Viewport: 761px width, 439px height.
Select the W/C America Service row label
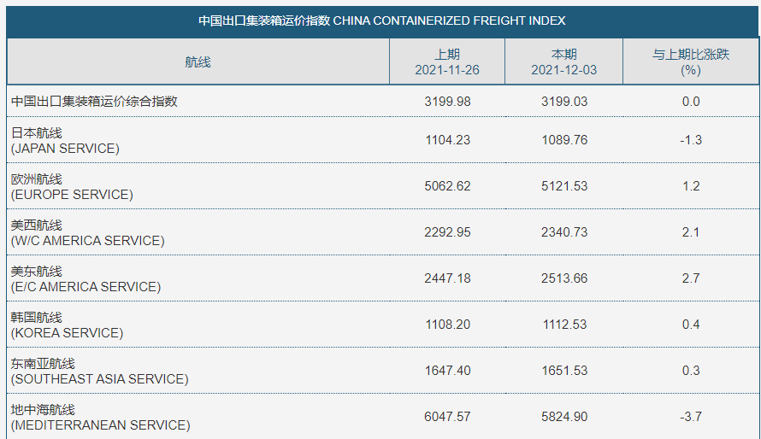87,232
